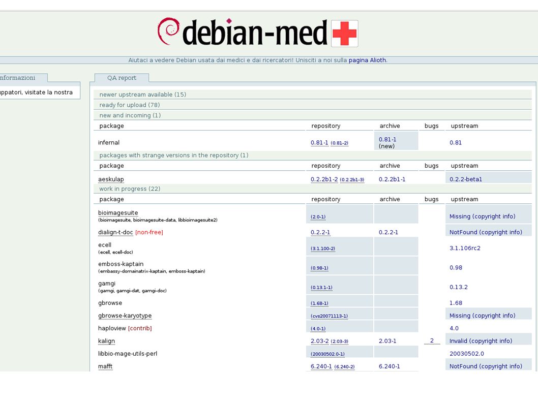The width and height of the screenshot is (538, 403).
Task: Open the aeskulap package link
Action: click(111, 179)
